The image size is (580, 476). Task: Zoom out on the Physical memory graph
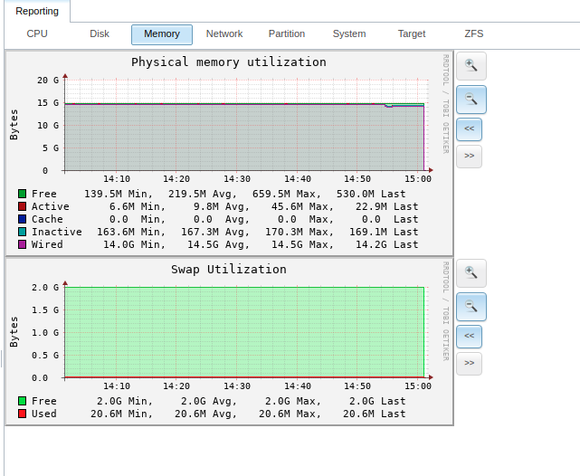point(471,100)
